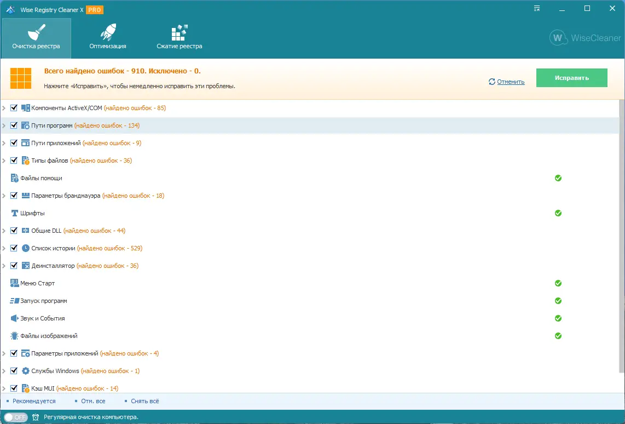Uncheck Деинсталлятор checkbox
The height and width of the screenshot is (424, 625).
(14, 266)
